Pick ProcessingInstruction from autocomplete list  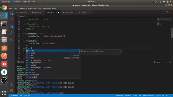[52, 60]
